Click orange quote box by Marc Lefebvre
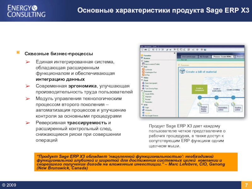The height and width of the screenshot is (189, 252). pyautogui.click(x=136, y=162)
